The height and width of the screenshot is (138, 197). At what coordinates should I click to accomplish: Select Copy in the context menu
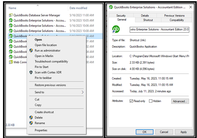(38, 105)
